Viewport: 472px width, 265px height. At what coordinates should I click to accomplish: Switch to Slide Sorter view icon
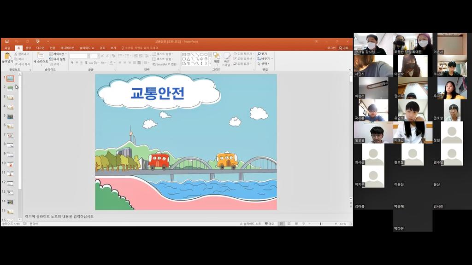[289, 224]
